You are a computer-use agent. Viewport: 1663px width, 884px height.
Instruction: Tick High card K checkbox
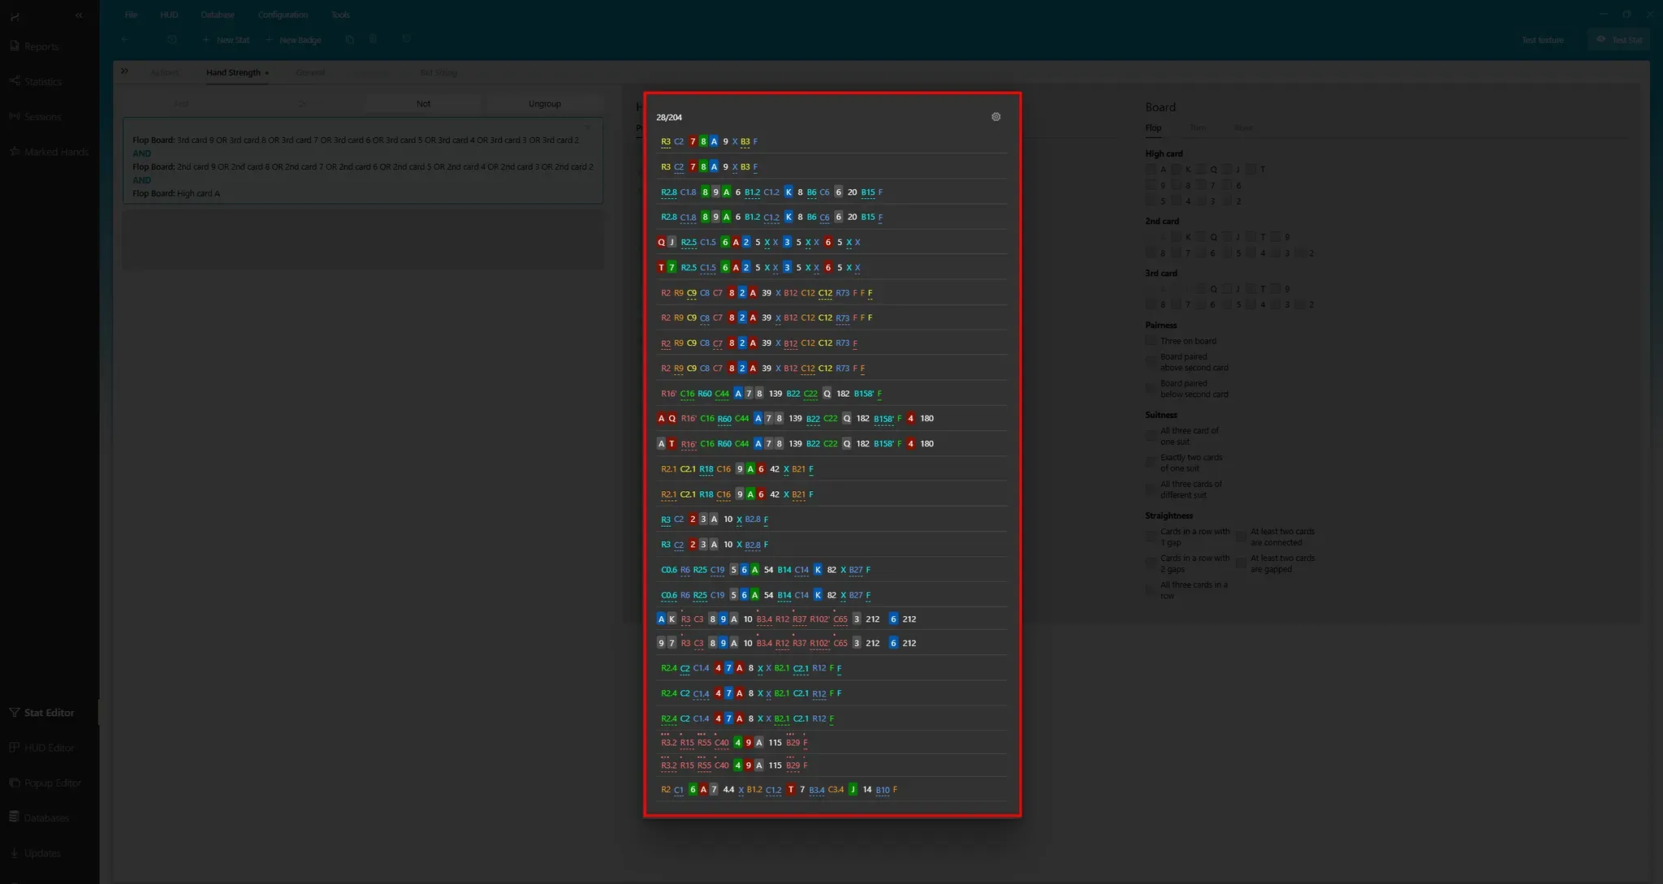[x=1175, y=170]
